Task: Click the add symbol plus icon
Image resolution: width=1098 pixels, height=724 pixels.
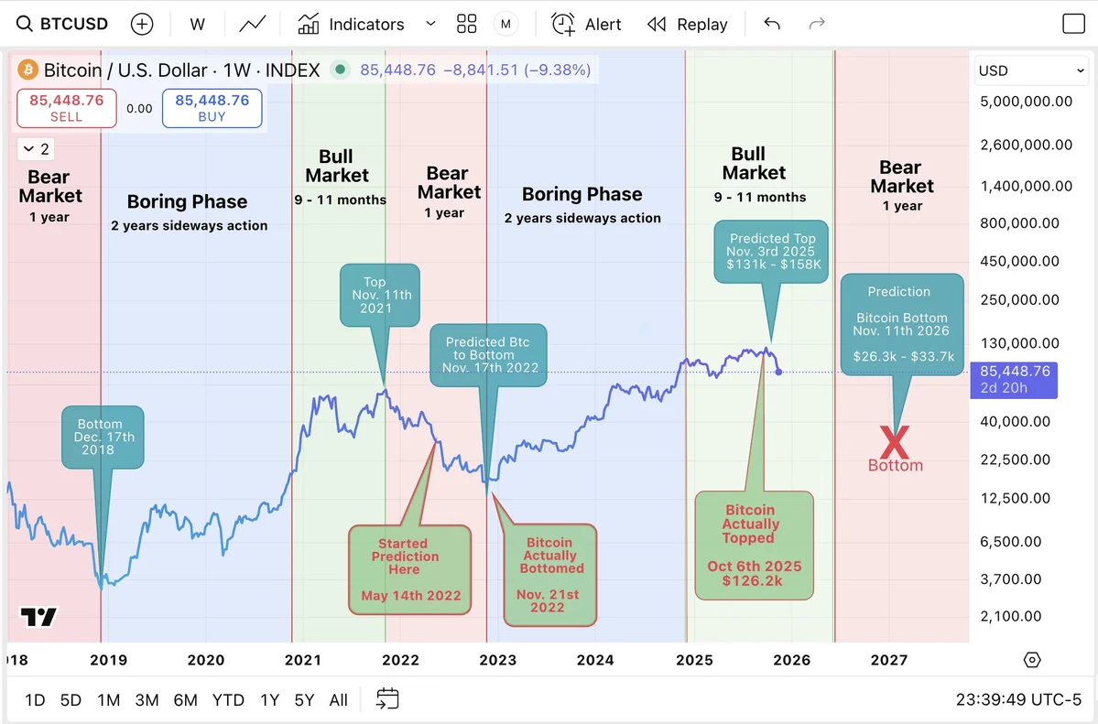Action: coord(142,25)
